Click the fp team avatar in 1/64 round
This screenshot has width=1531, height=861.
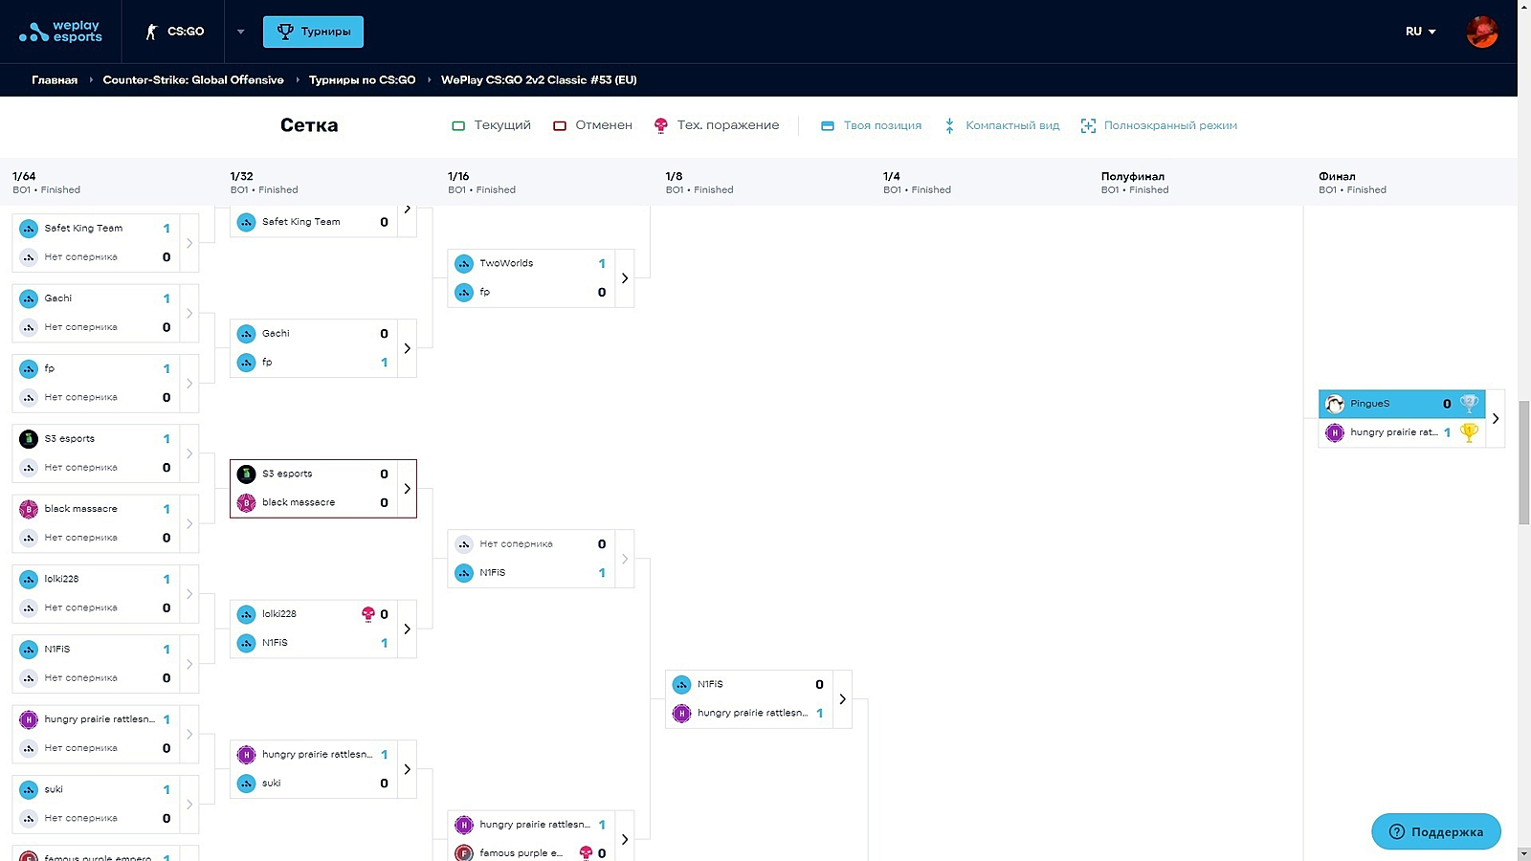tap(29, 368)
